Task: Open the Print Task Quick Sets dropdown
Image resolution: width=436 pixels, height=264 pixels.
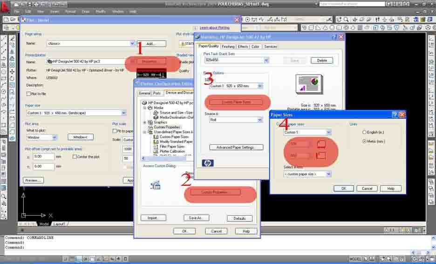Action: (x=266, y=60)
